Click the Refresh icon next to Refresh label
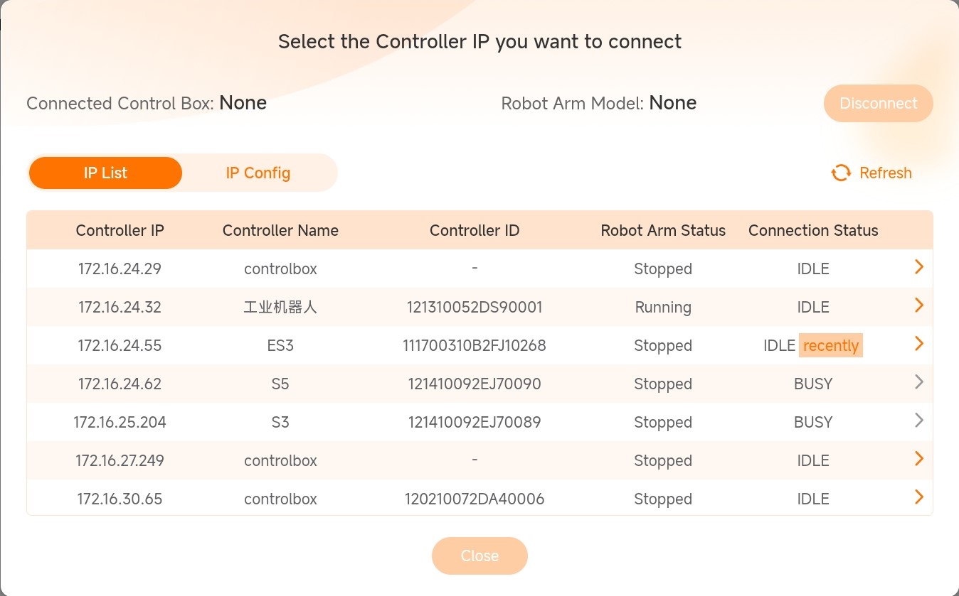 840,173
